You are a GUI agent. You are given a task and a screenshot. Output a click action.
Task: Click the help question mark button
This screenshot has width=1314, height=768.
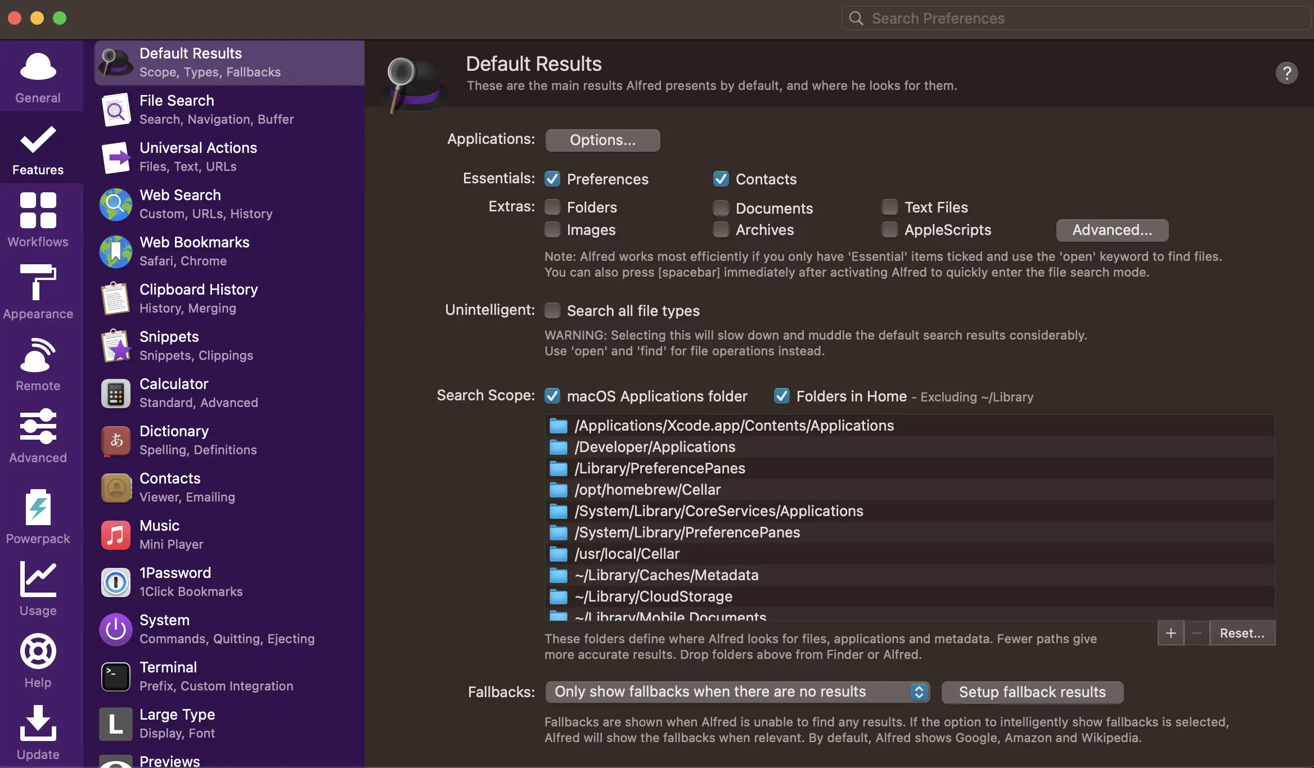[1286, 73]
